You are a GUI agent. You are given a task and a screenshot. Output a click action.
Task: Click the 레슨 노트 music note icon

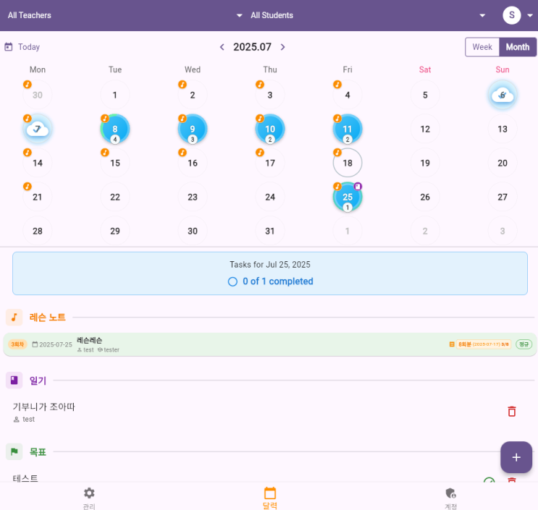pyautogui.click(x=14, y=317)
